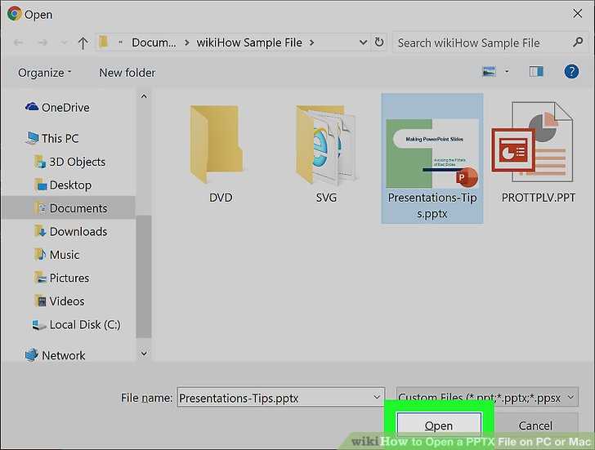Select Documents in sidebar
This screenshot has height=450, width=595.
coord(70,208)
